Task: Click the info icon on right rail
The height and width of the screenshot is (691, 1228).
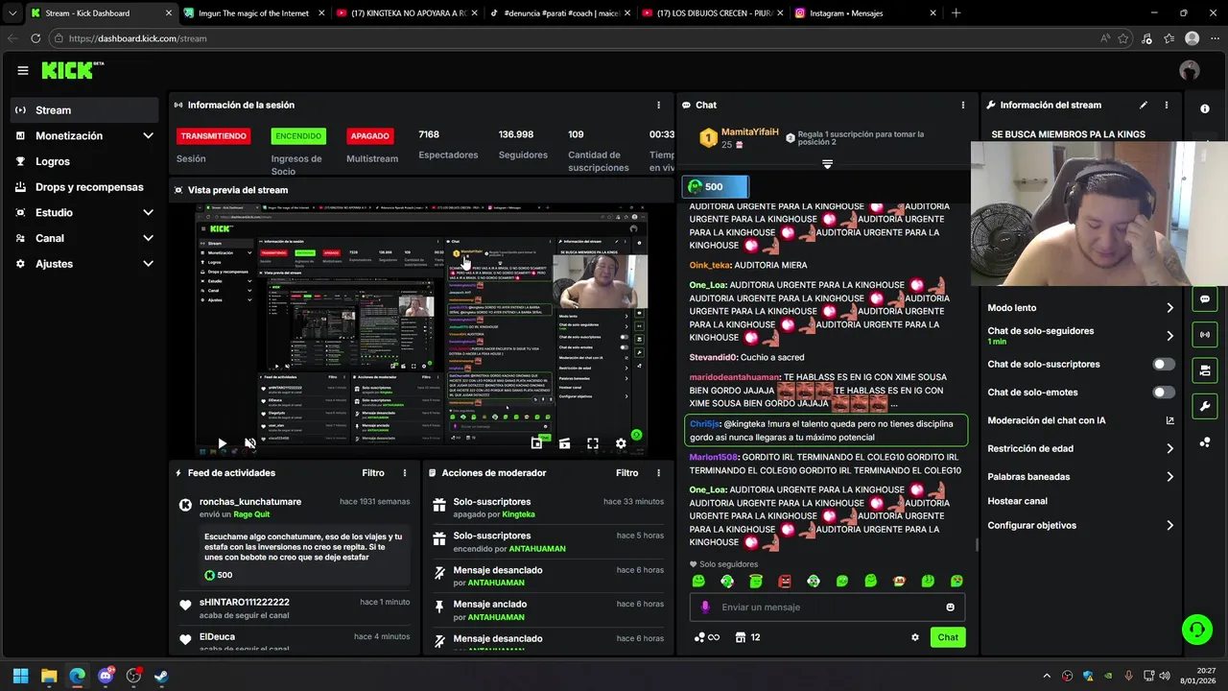Action: 1205,109
